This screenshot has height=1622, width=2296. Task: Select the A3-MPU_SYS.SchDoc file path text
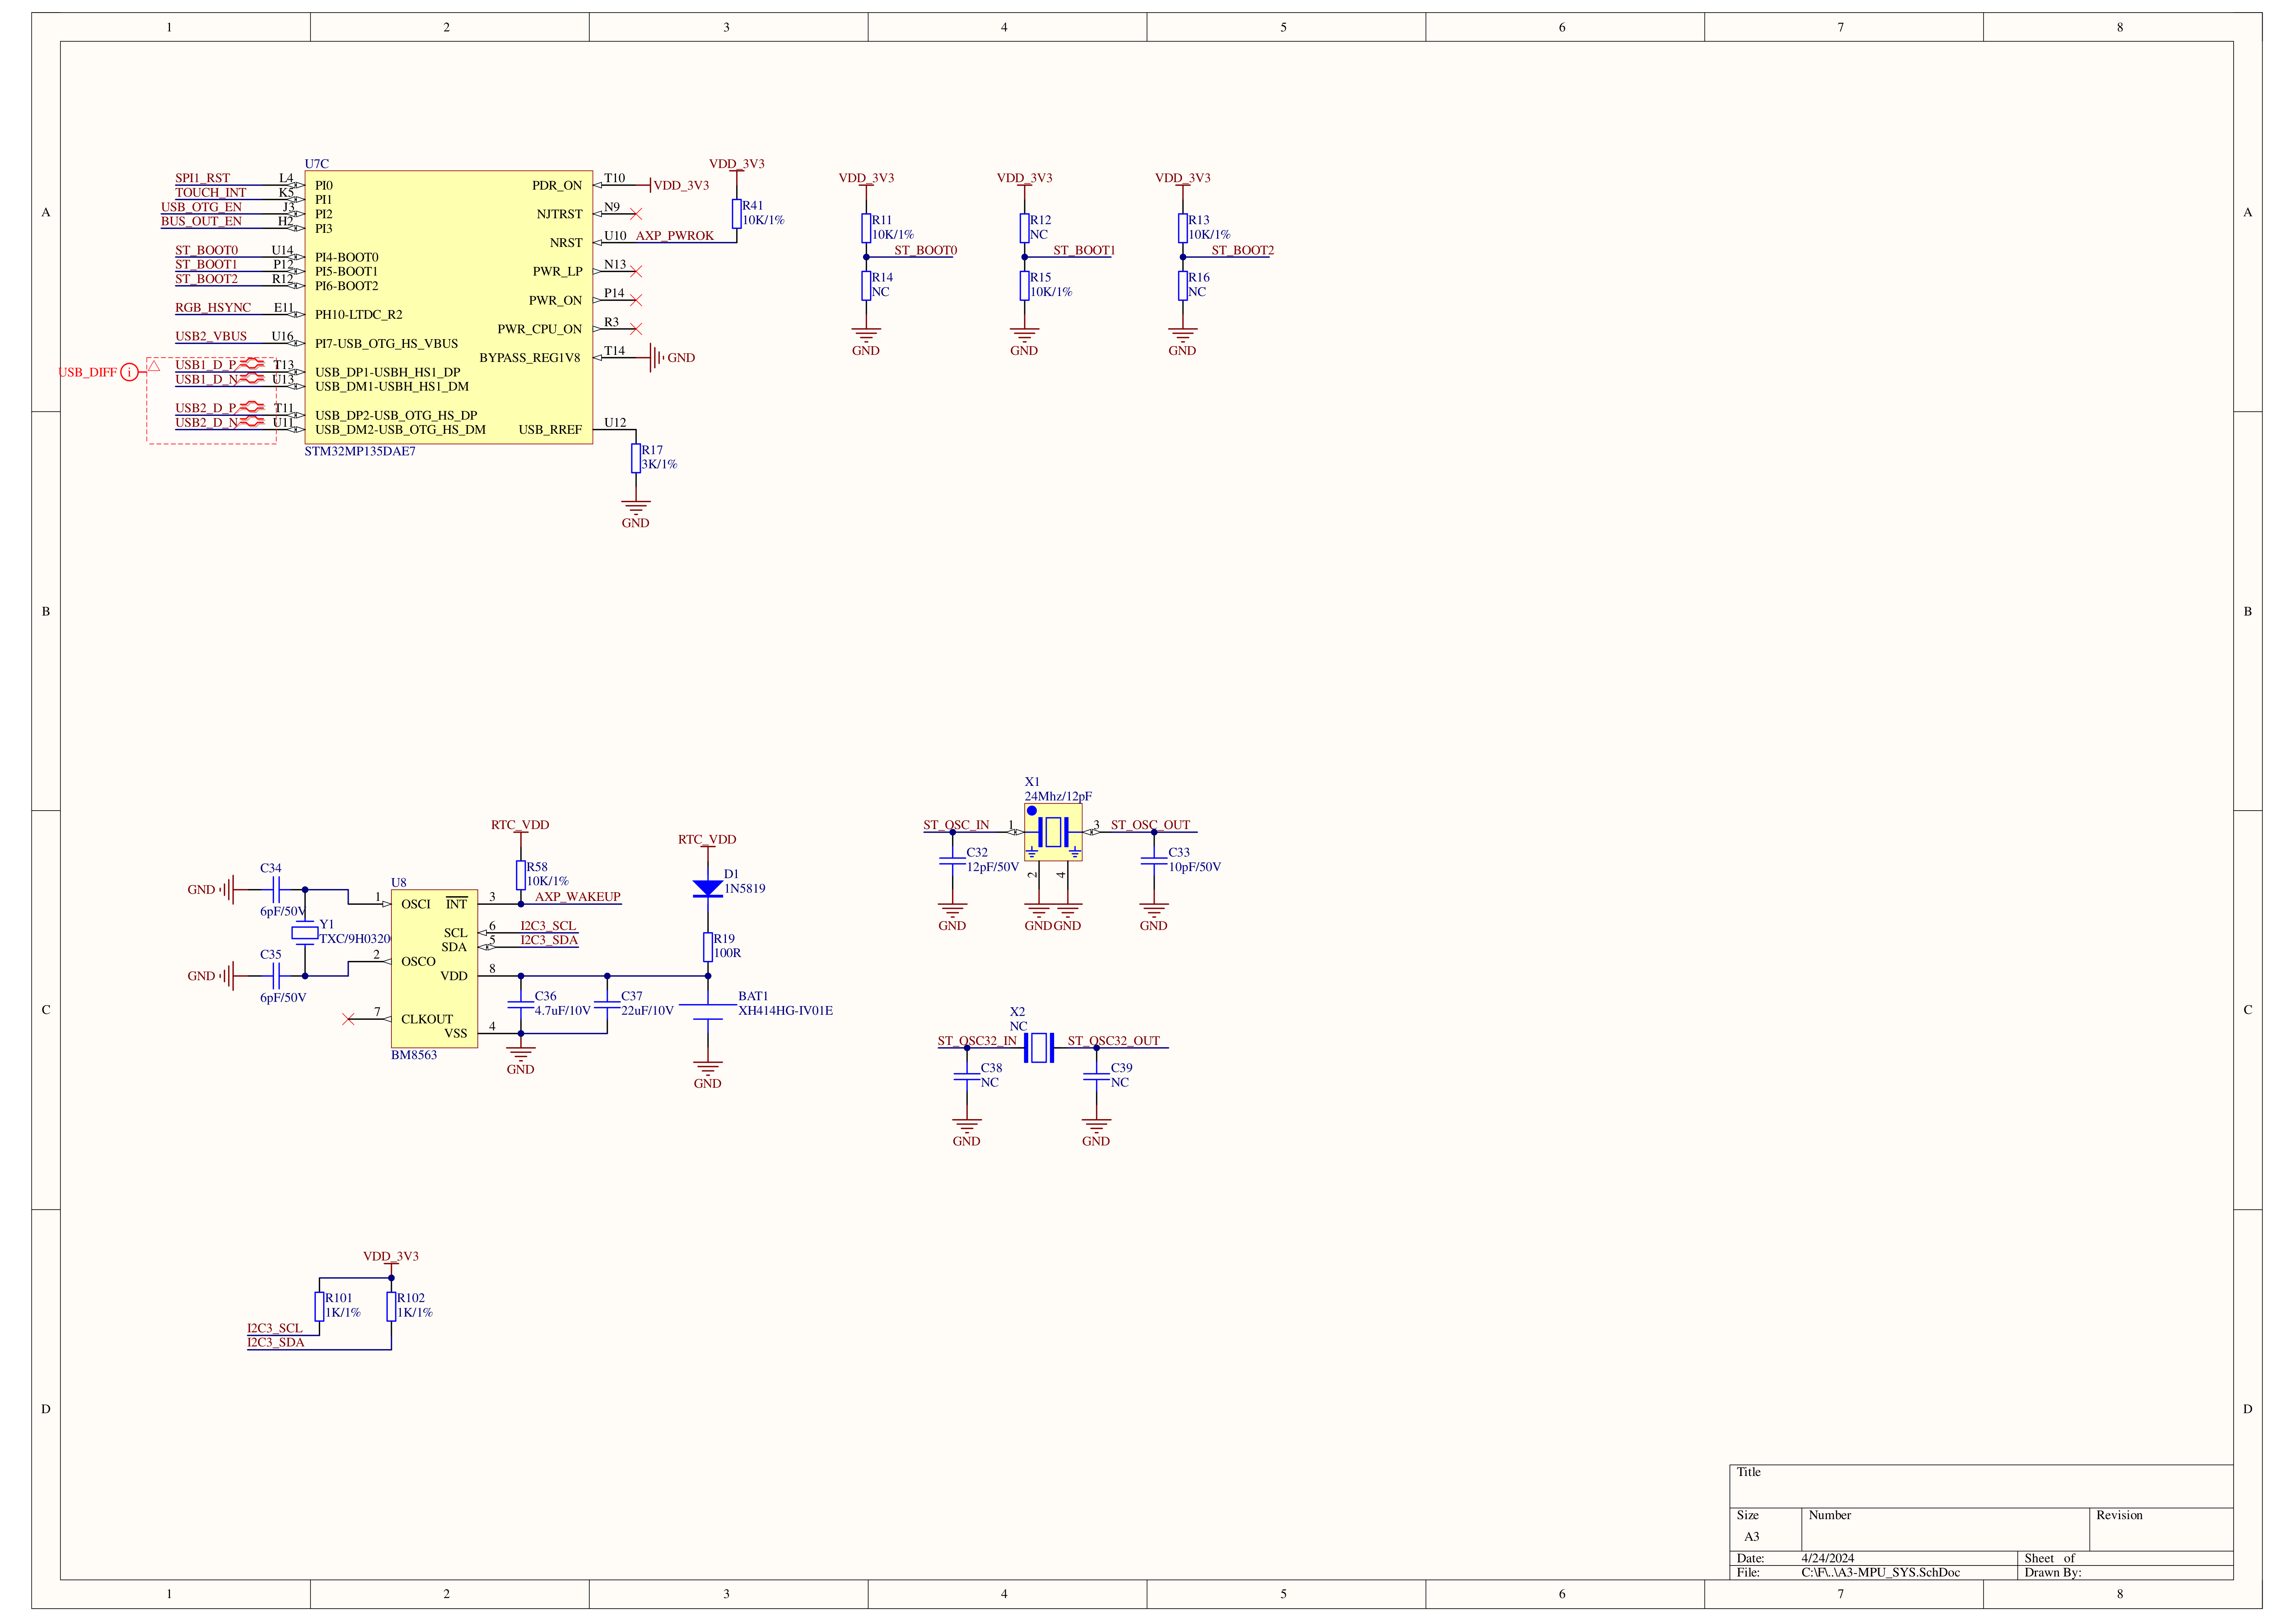pos(1881,1572)
